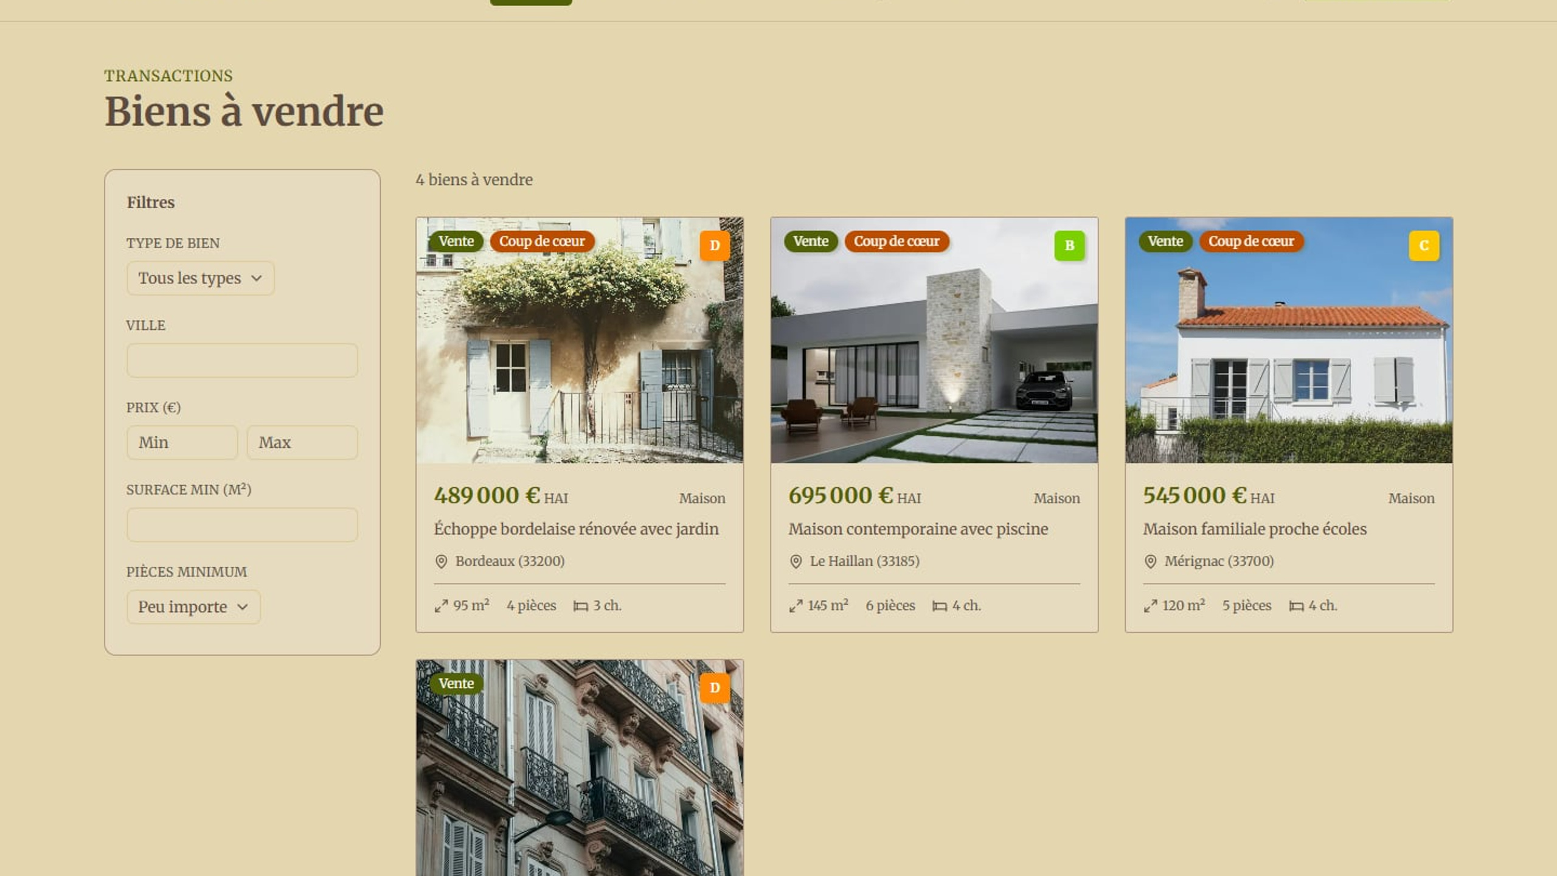Open the Pièces minimum dropdown
Screen dimensions: 1557x876
point(193,607)
